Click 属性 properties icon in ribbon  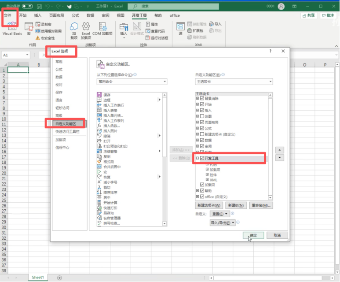[148, 24]
